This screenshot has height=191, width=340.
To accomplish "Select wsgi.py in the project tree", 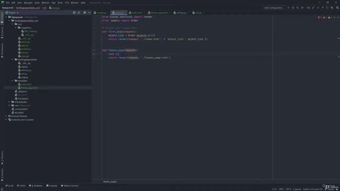I will [24, 77].
